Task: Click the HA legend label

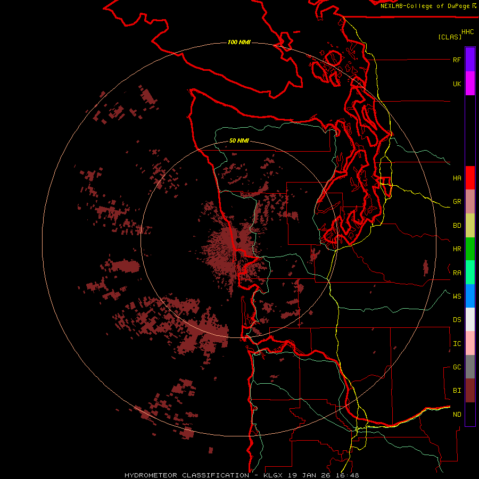Action: [x=457, y=178]
